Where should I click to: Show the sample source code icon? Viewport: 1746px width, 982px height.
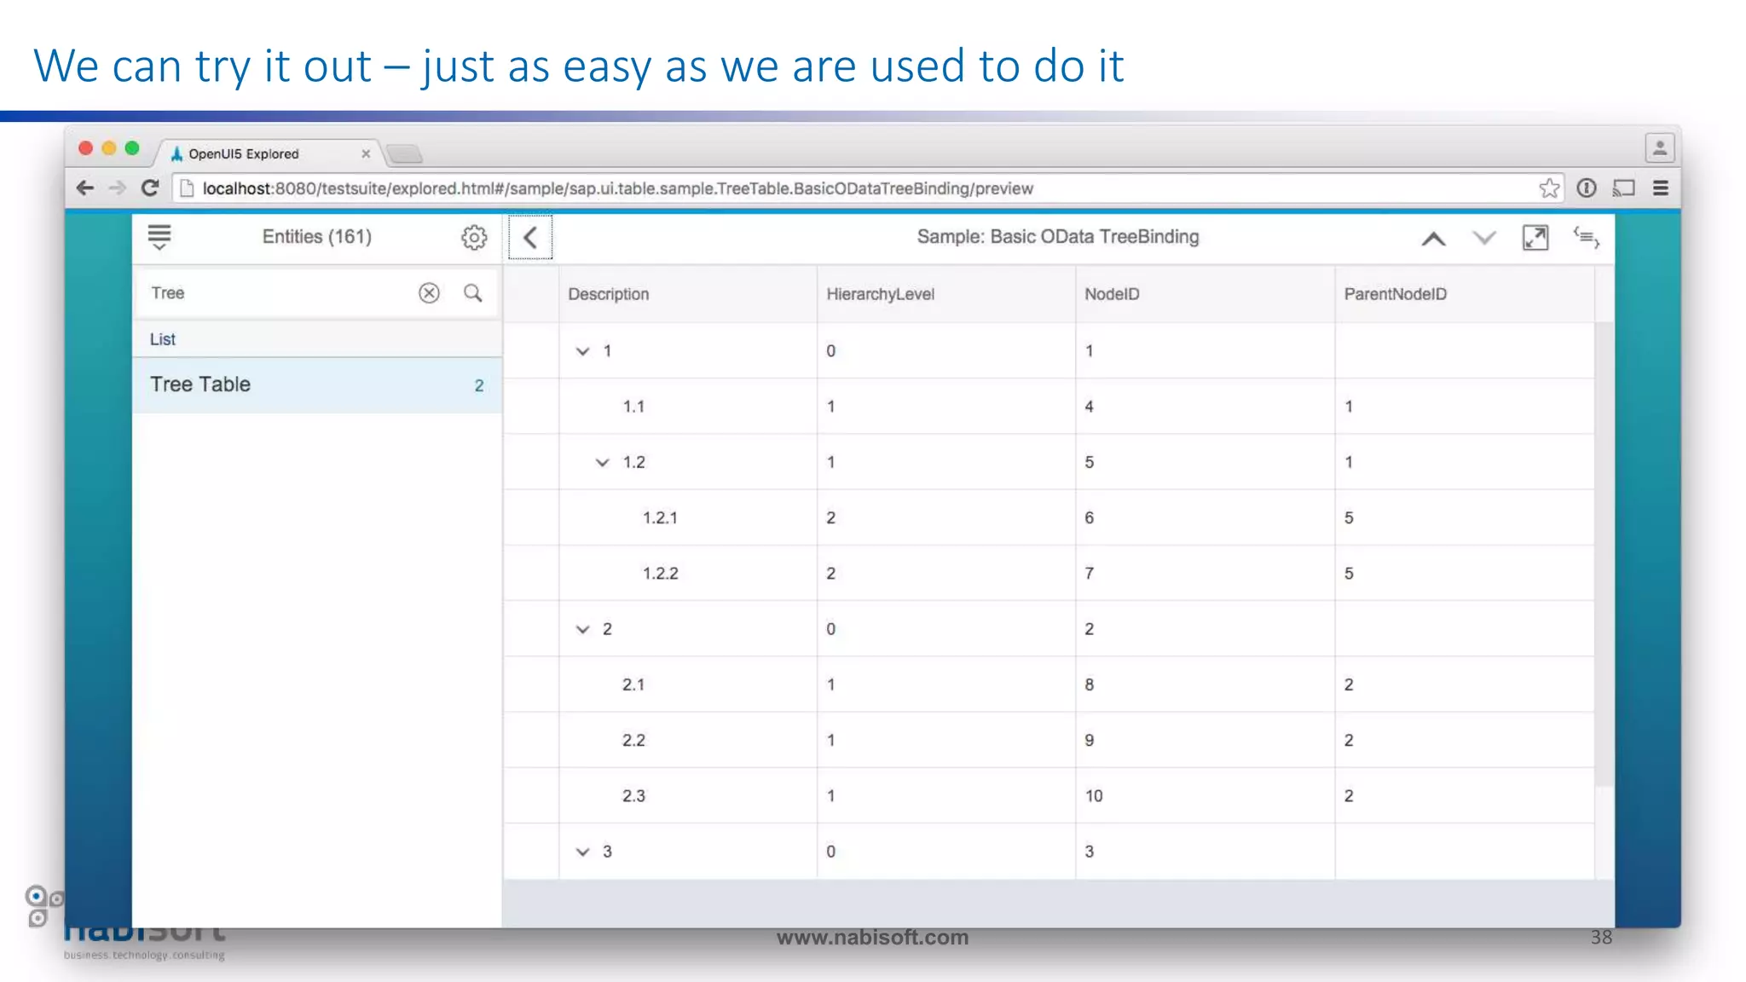point(1586,238)
